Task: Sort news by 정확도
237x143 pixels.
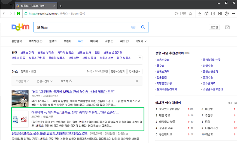Action: pos(24,71)
